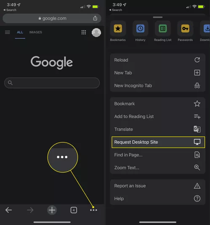Tap the left screen's Search back link
Image resolution: width=210 pixels, height=225 pixels.
coord(10,10)
